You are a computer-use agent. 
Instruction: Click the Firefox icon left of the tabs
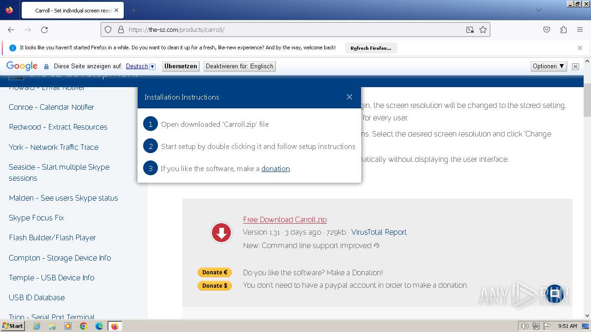[x=9, y=10]
